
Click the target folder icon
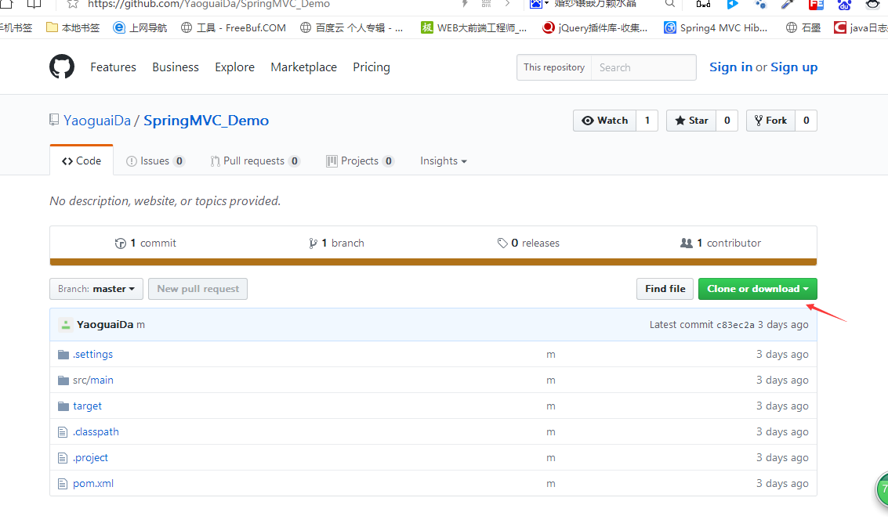click(63, 406)
